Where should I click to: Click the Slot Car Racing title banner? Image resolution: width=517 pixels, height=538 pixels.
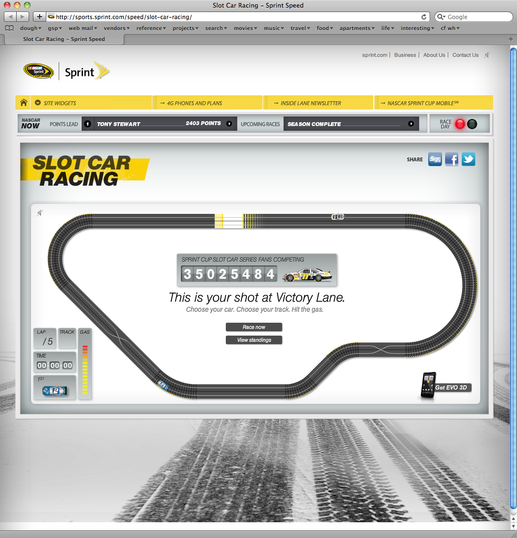(x=85, y=170)
